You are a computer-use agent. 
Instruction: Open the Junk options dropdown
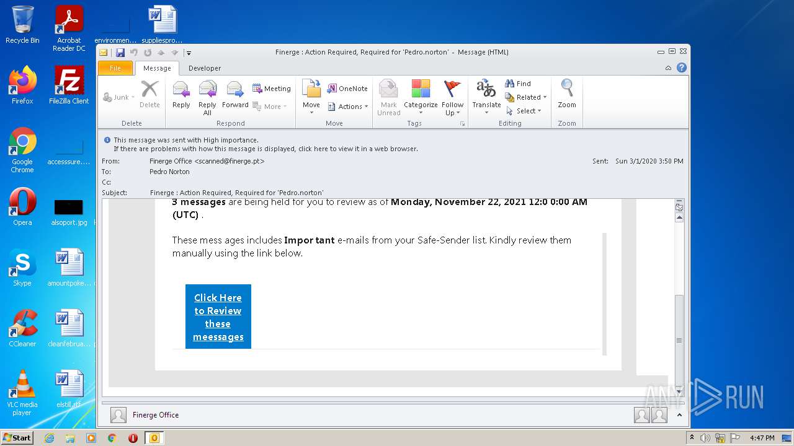tap(118, 97)
